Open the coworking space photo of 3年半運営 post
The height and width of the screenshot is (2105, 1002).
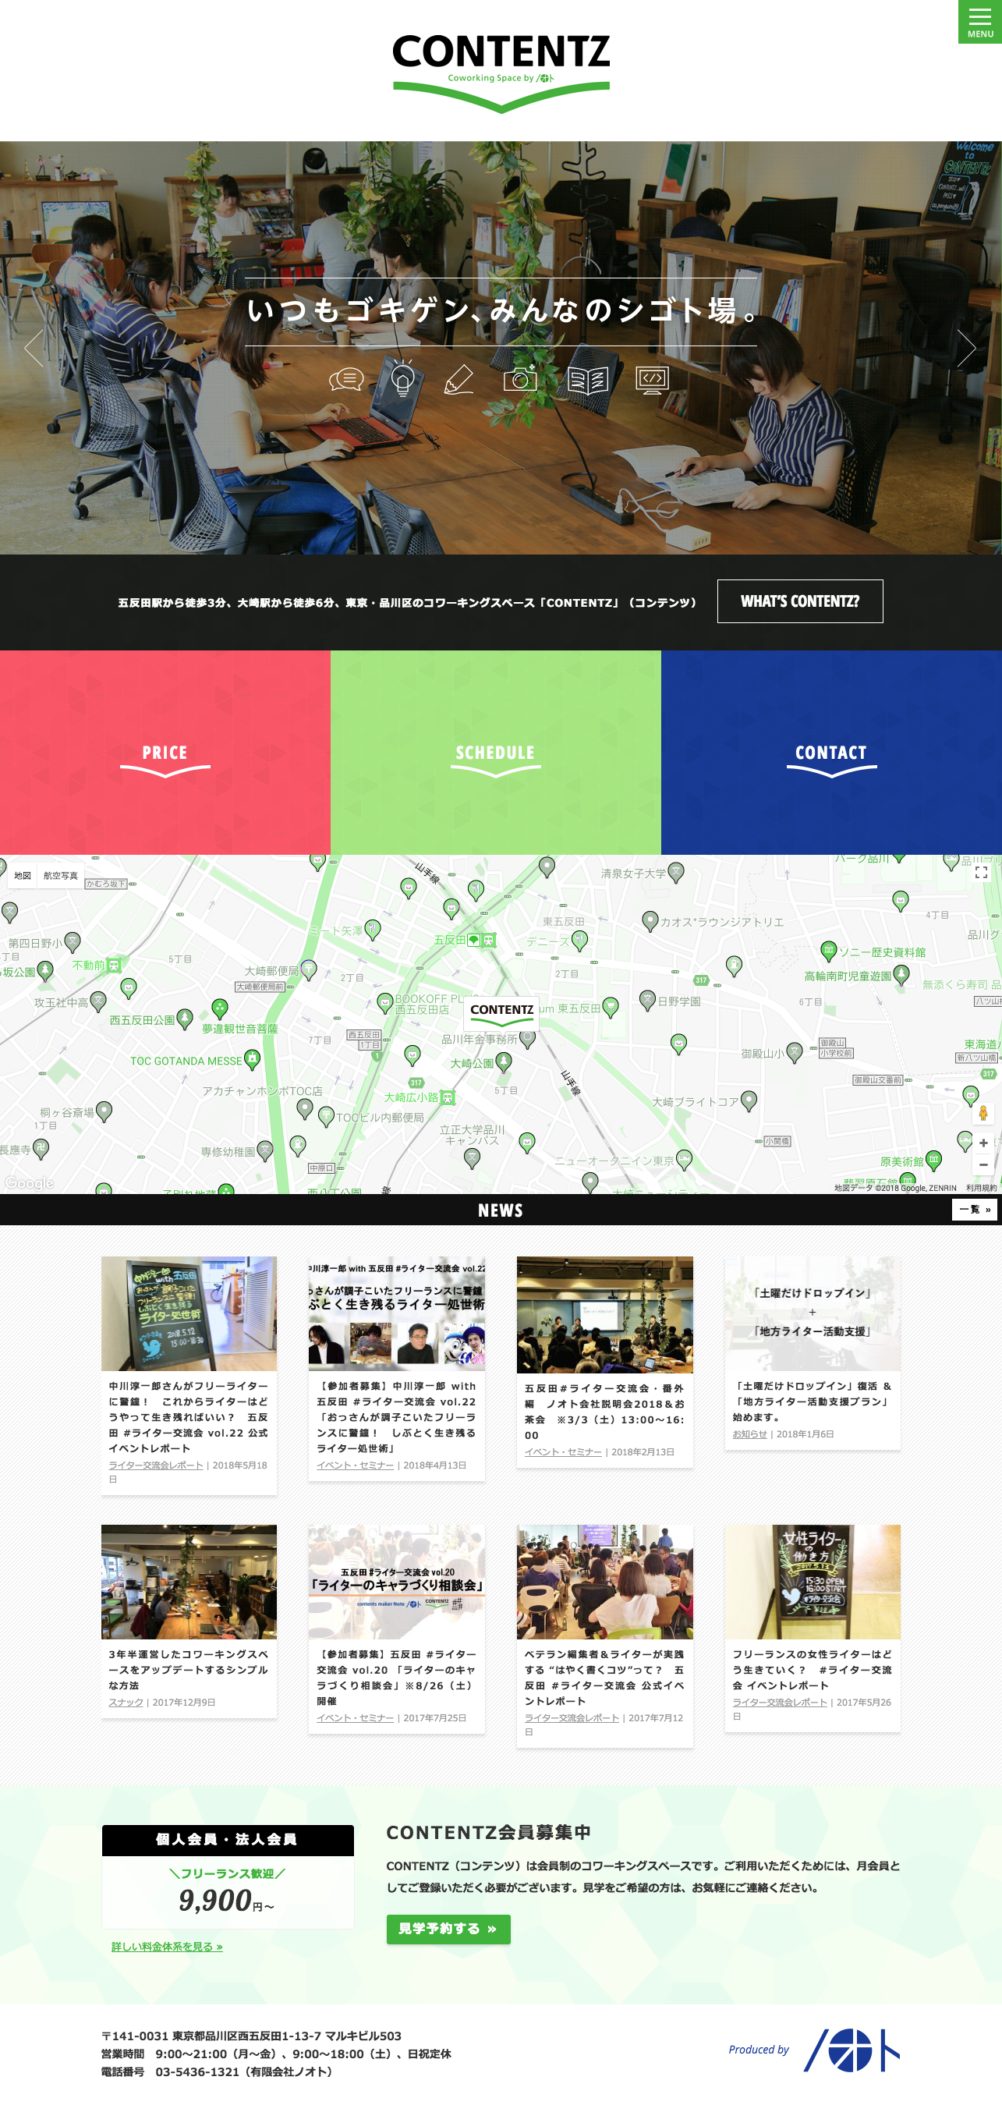click(x=189, y=1582)
